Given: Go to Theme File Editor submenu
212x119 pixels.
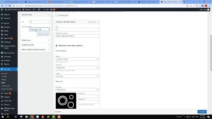Looking at the screenshot, I should coord(7,89).
